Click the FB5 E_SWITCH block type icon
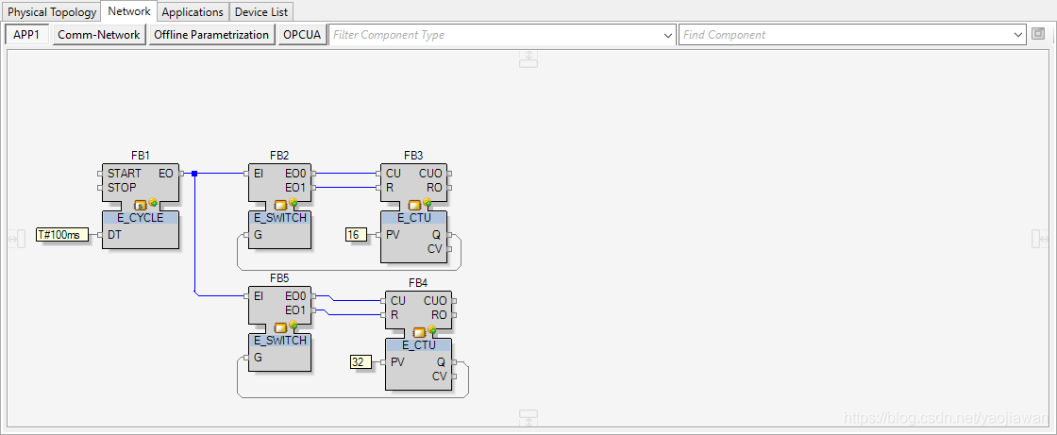The height and width of the screenshot is (435, 1057). (x=281, y=326)
